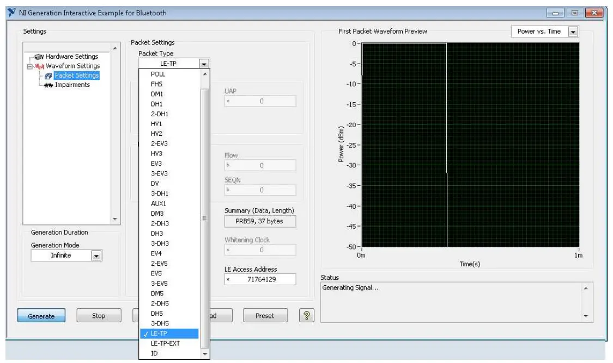Click the Status box scroll down arrow
The image size is (613, 363).
tap(586, 316)
